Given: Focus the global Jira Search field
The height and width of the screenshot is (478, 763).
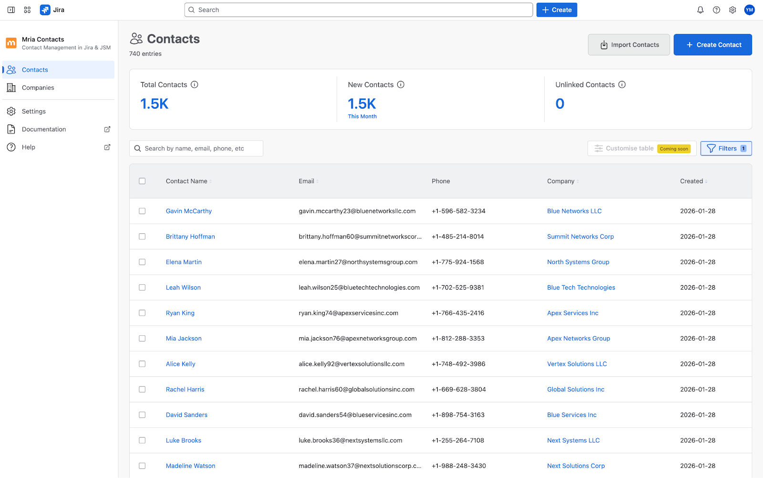Looking at the screenshot, I should coord(359,10).
